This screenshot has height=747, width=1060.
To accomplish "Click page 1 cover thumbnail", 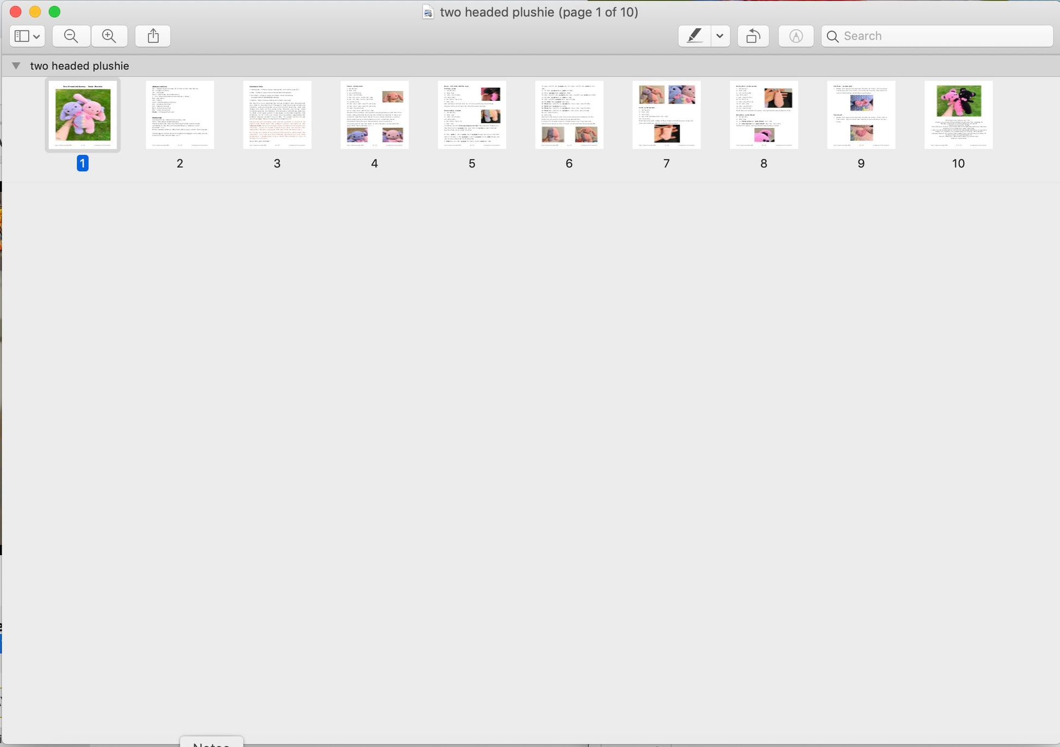I will 83,115.
